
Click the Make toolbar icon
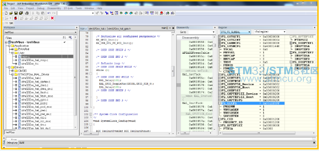(x=152, y=13)
